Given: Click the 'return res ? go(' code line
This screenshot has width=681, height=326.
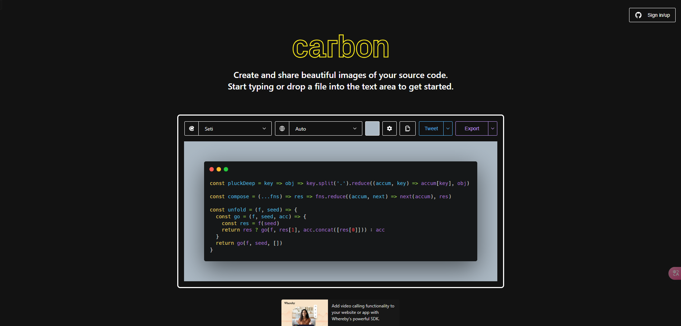Looking at the screenshot, I should tap(303, 230).
